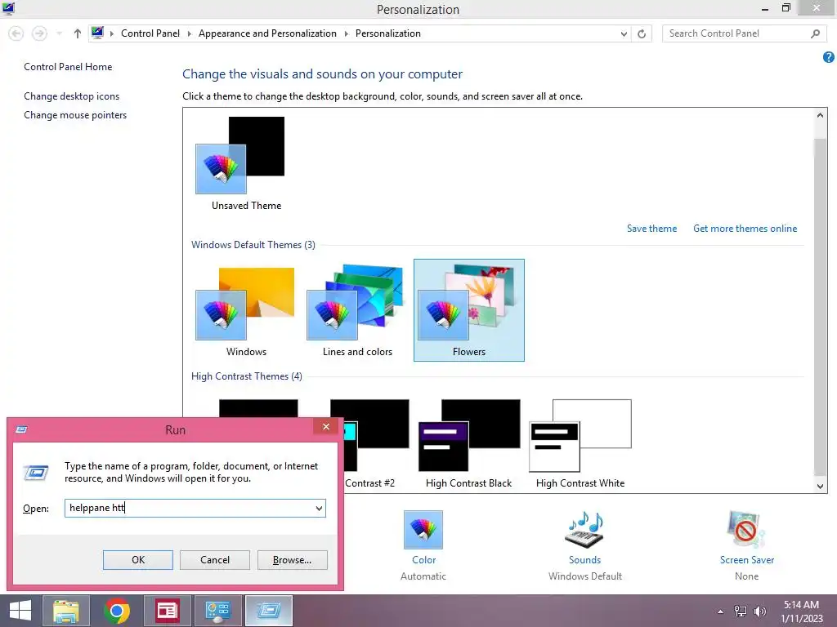Image resolution: width=837 pixels, height=627 pixels.
Task: Open recent locations dropdown arrow
Action: pyautogui.click(x=59, y=33)
